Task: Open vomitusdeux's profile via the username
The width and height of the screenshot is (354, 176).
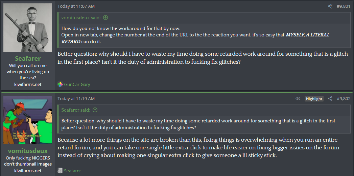Action: tap(28, 151)
